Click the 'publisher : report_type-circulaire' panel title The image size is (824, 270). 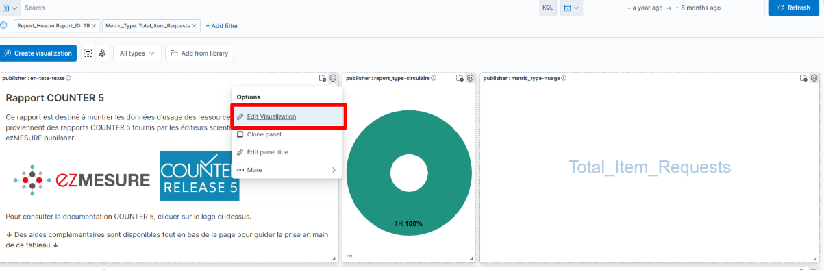pyautogui.click(x=388, y=78)
